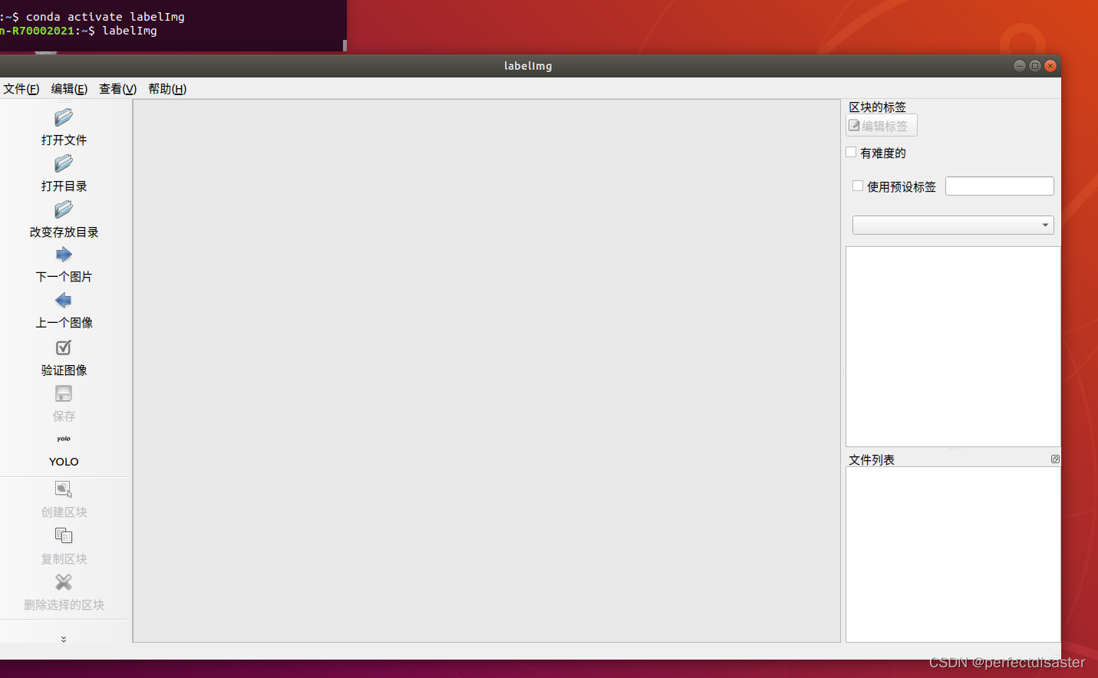Viewport: 1098px width, 678px height.
Task: Open the View (查看) menu
Action: (117, 89)
